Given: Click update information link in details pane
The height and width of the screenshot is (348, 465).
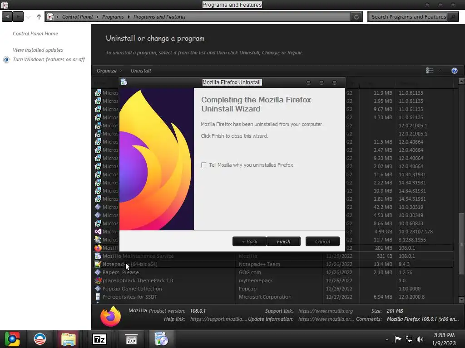Looking at the screenshot, I should (x=326, y=319).
